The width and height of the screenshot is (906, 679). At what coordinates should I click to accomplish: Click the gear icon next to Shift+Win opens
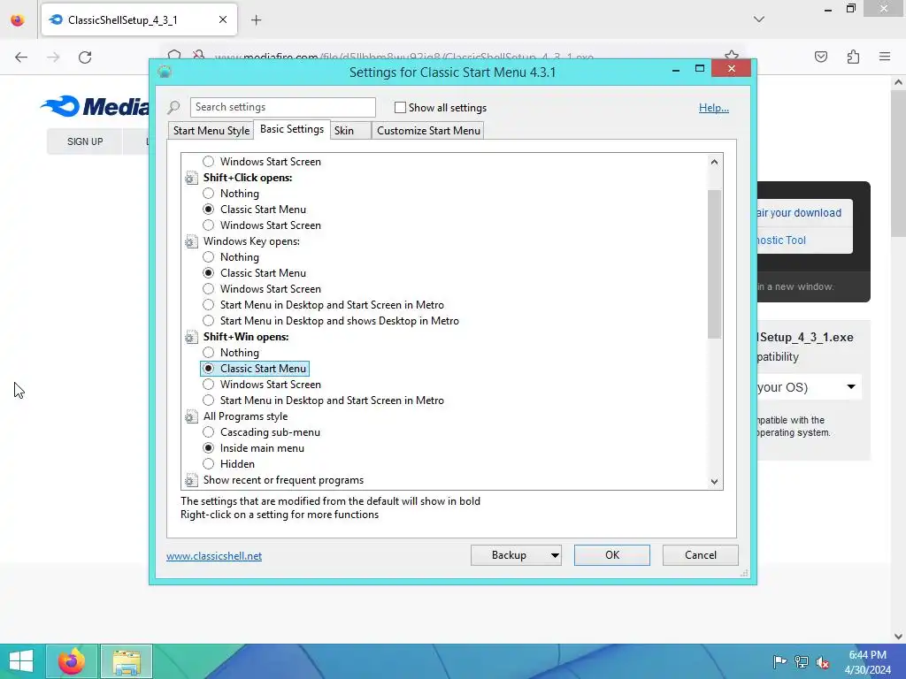191,337
